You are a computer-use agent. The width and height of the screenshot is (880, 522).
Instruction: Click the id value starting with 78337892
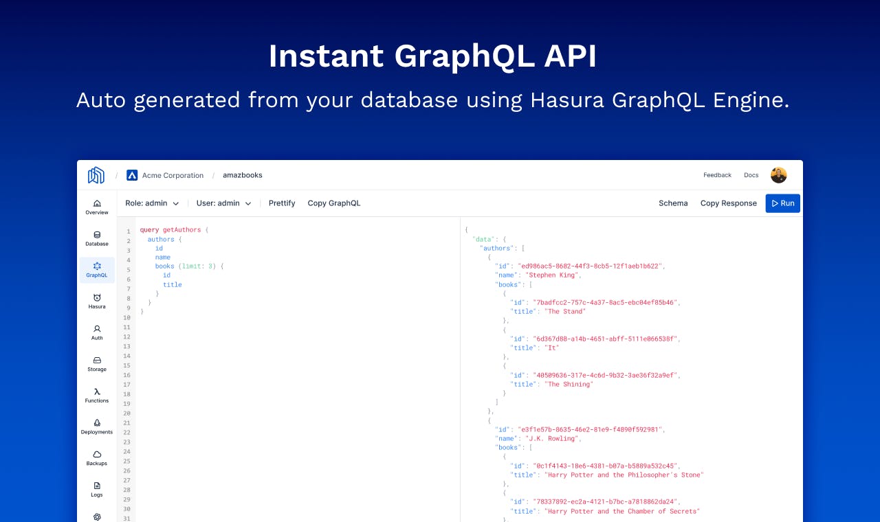(606, 502)
